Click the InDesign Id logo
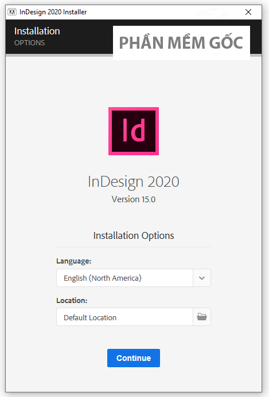The height and width of the screenshot is (397, 269). (x=134, y=131)
